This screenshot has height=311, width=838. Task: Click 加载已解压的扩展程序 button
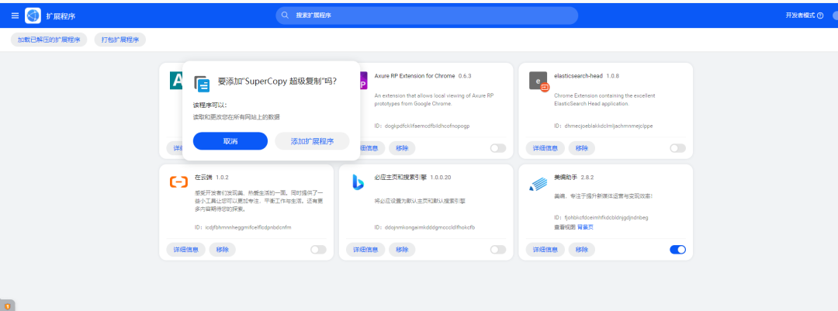click(x=49, y=40)
